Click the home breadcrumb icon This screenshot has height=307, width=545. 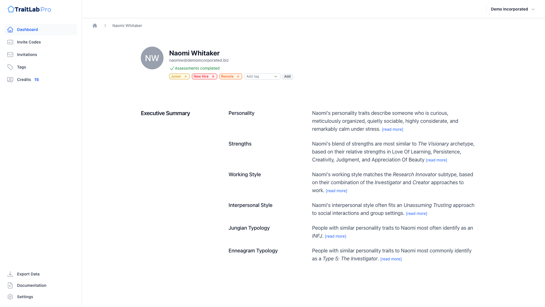95,26
